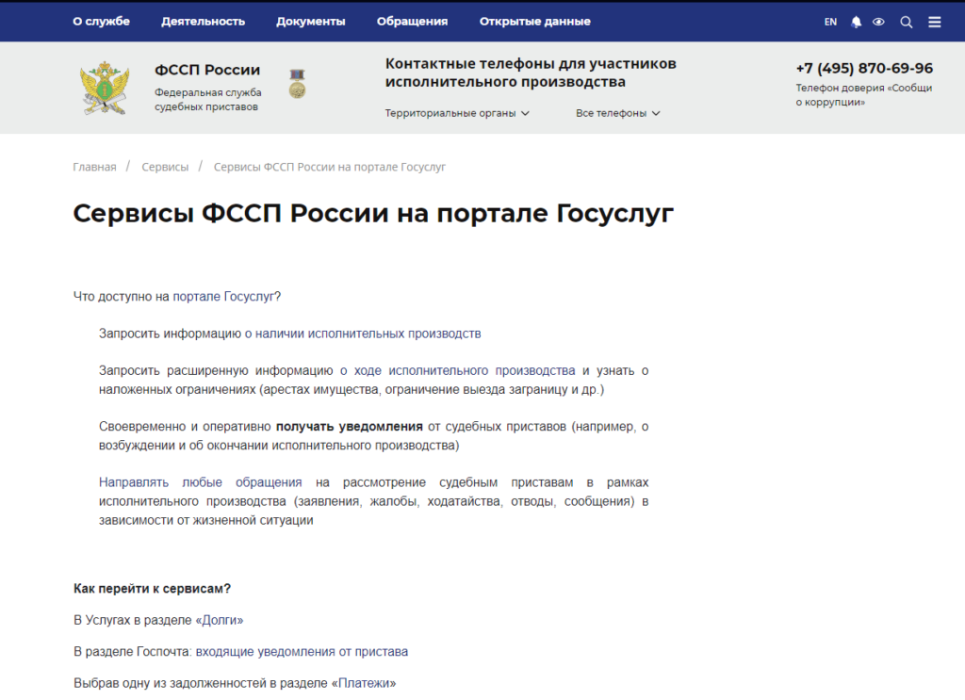Go to Главная breadcrumb link
The height and width of the screenshot is (700, 965).
(x=94, y=167)
